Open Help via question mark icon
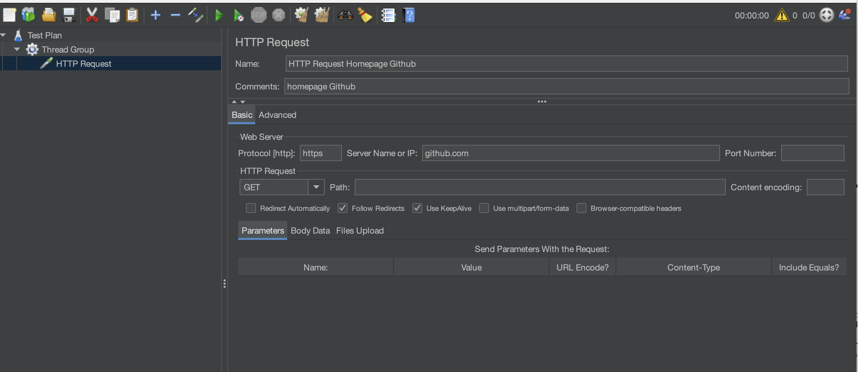858x372 pixels. coord(409,15)
